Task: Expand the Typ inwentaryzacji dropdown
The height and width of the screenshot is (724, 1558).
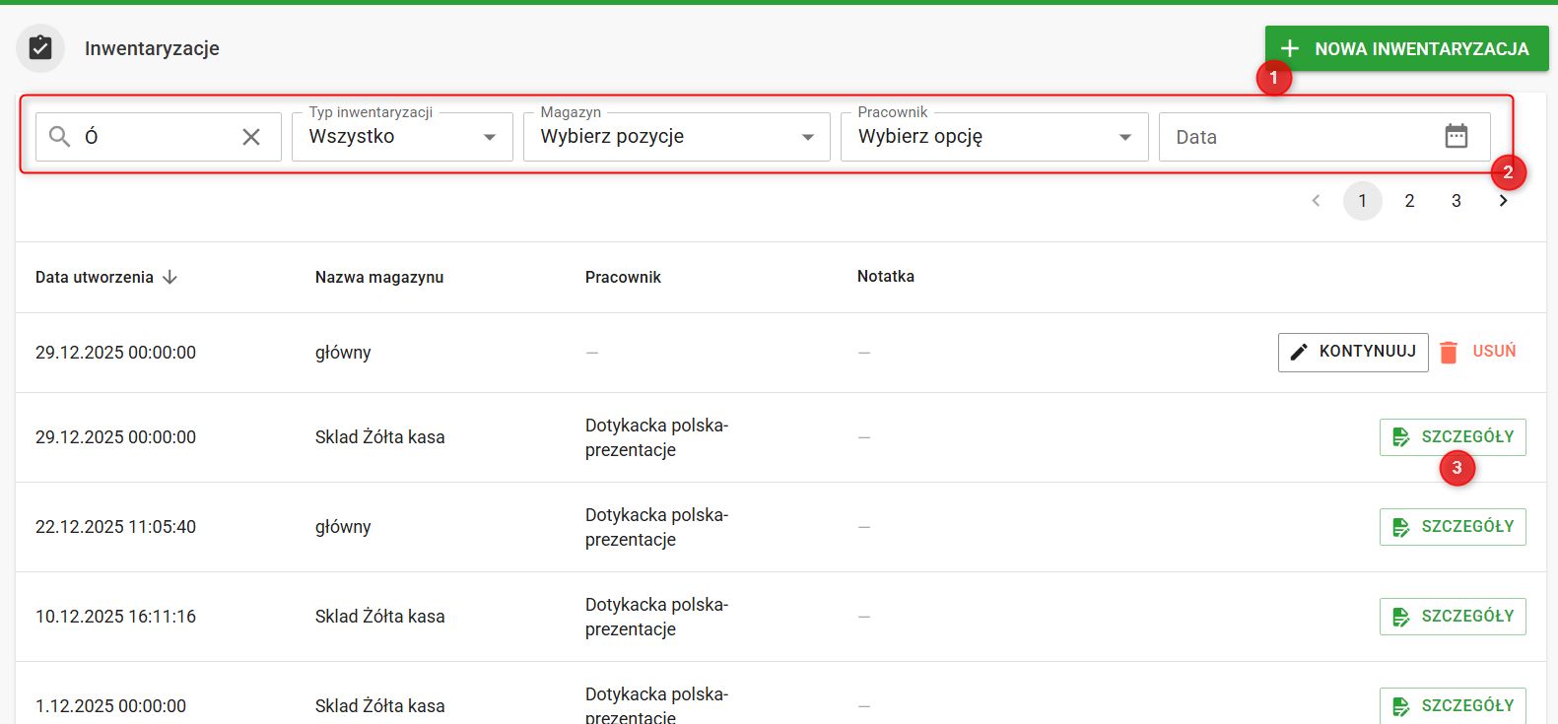Action: point(402,137)
